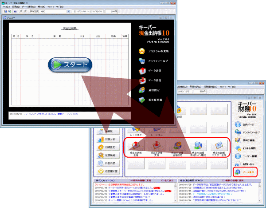The height and width of the screenshot is (208, 266).
Task: Click the 現金出納帳 通信設定 icon button
Action: pos(177,146)
